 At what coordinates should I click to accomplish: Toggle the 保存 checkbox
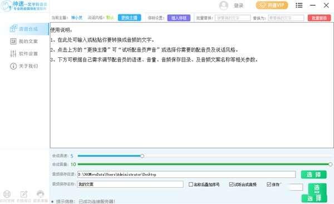click(269, 185)
